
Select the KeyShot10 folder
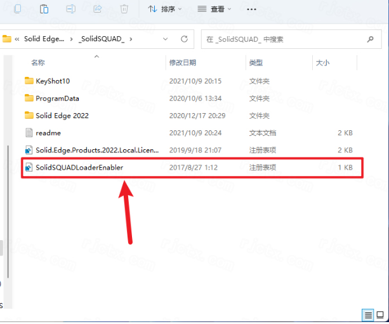pos(51,81)
